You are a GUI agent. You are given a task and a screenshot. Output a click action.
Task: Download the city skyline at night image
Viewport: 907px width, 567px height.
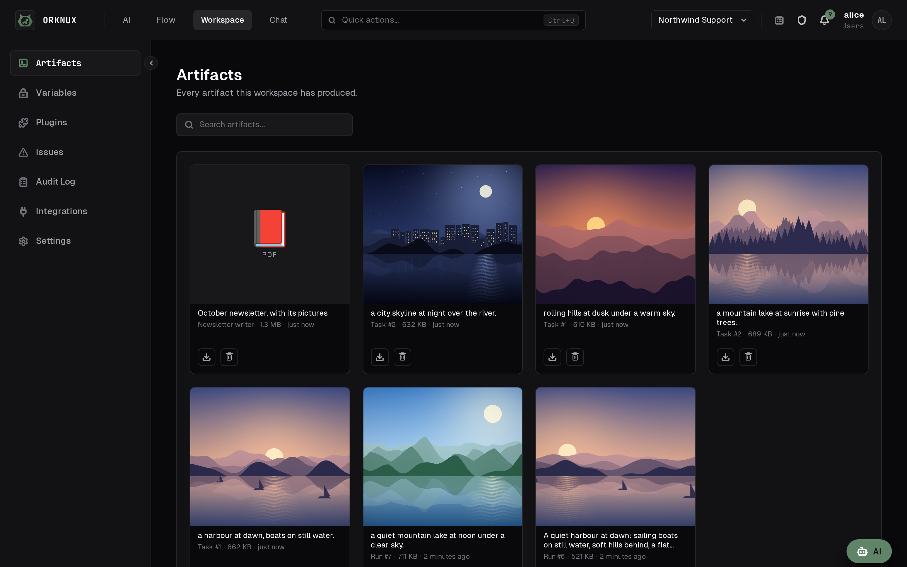(380, 357)
